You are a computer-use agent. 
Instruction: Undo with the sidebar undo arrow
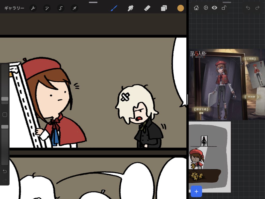(x=5, y=172)
